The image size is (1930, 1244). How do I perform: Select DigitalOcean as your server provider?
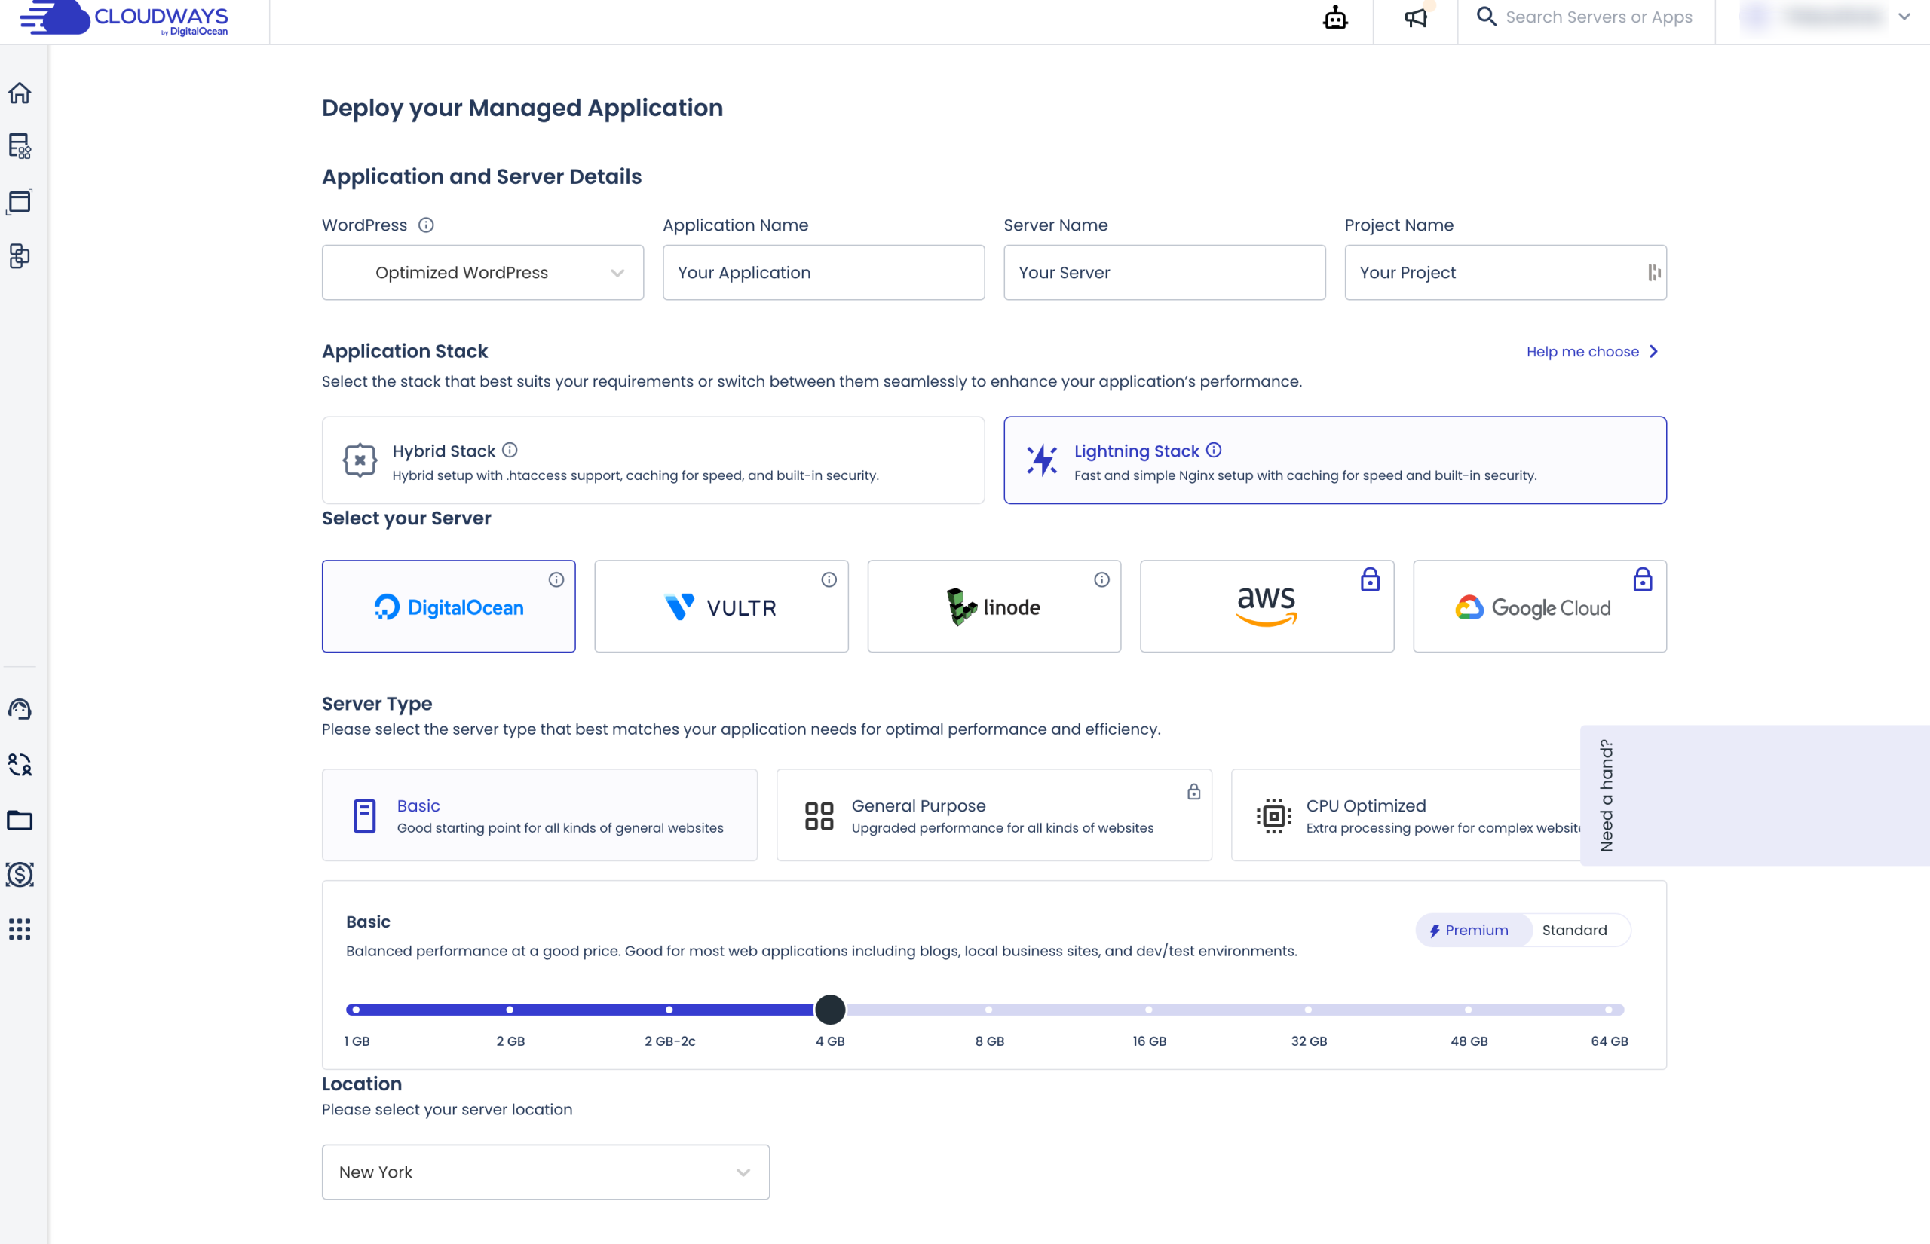tap(449, 606)
